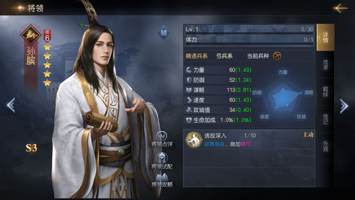Switch to the 传承 tab

coord(325,65)
